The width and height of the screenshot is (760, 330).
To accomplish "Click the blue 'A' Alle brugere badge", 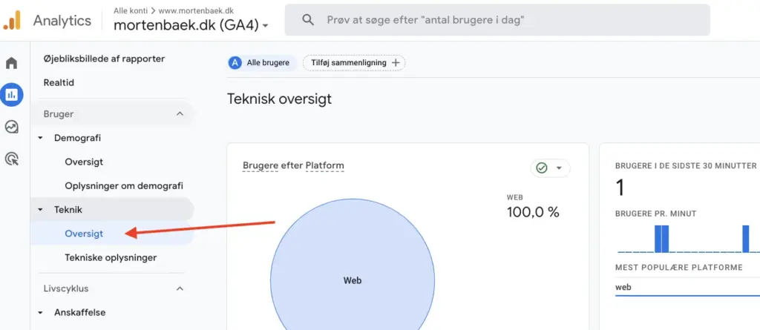I will tap(235, 63).
